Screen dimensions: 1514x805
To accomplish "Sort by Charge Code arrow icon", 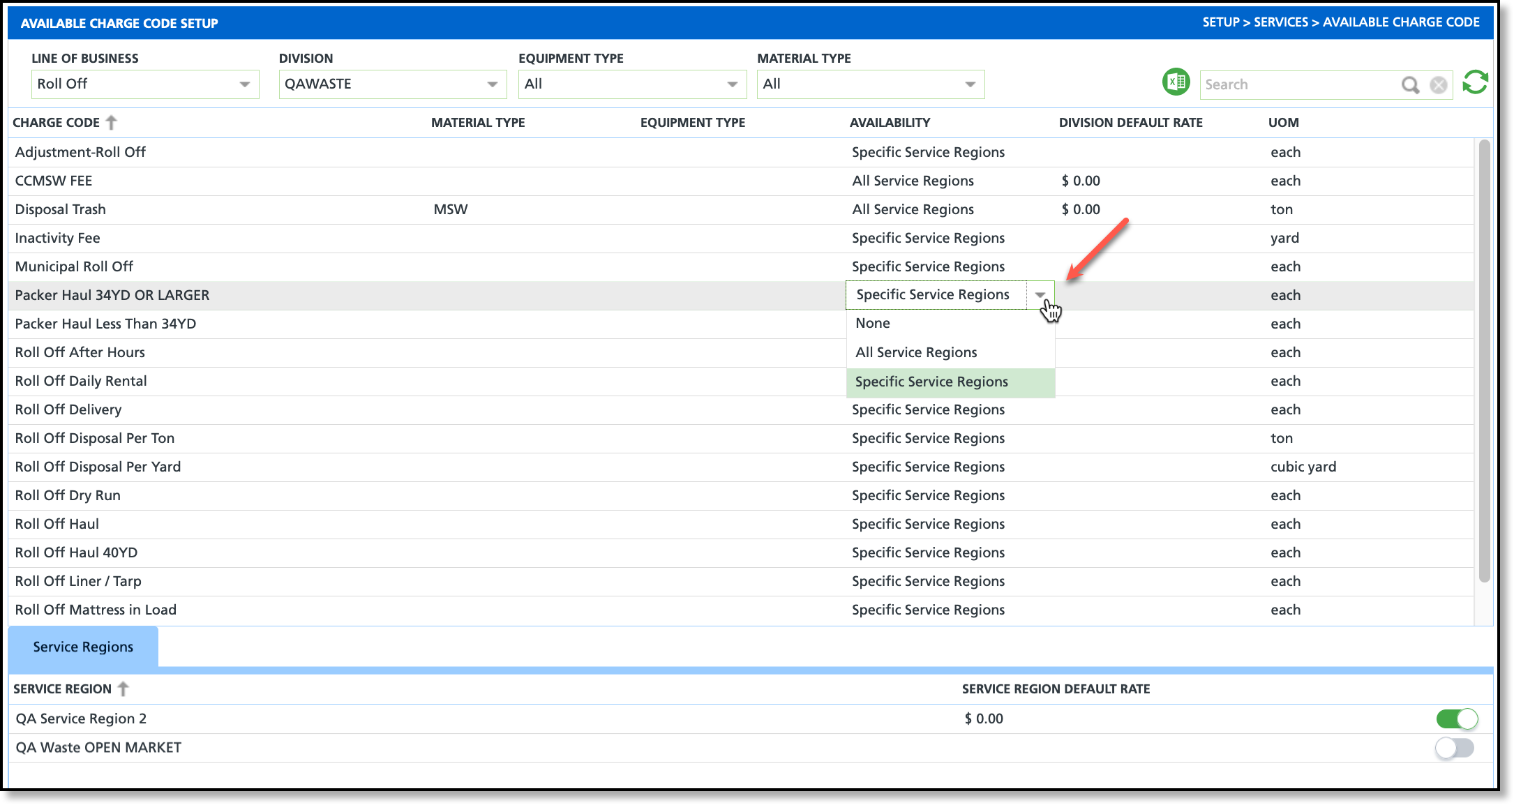I will pyautogui.click(x=112, y=123).
